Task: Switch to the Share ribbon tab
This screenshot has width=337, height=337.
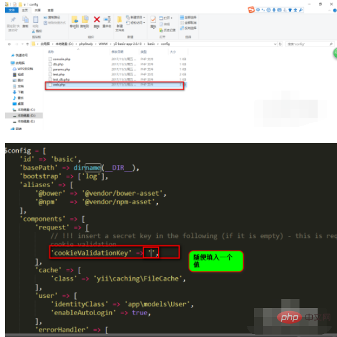Action: (x=38, y=10)
